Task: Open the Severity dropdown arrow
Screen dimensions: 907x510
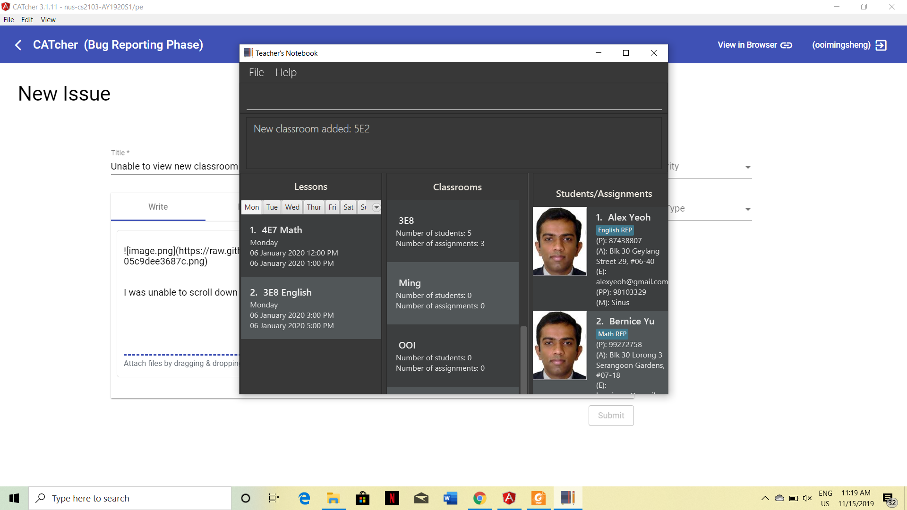Action: point(748,167)
